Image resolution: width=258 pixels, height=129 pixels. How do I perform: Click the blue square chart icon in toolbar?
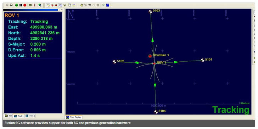point(107,5)
